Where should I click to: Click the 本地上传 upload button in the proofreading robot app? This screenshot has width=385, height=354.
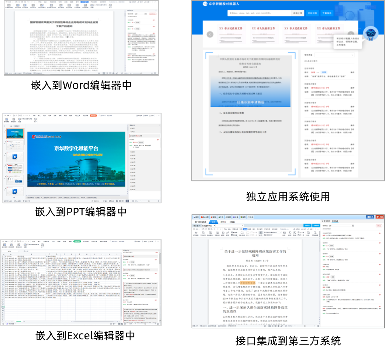point(298,13)
